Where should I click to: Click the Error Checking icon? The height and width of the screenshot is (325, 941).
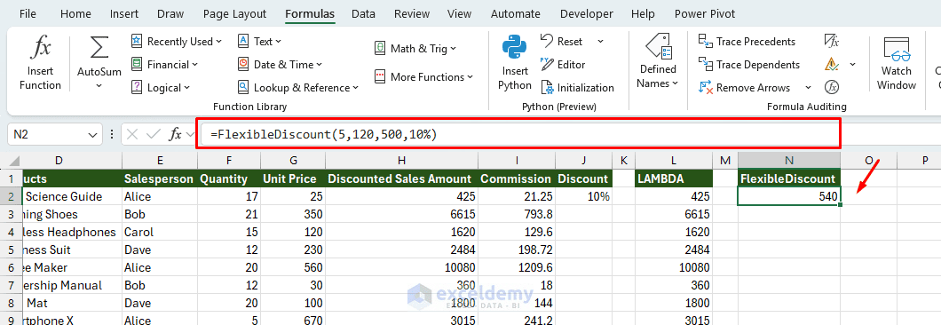831,64
